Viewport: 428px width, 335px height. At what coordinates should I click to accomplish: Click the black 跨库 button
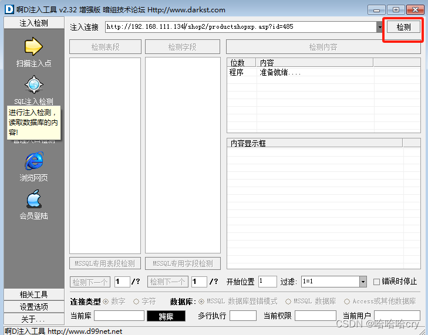coord(166,316)
